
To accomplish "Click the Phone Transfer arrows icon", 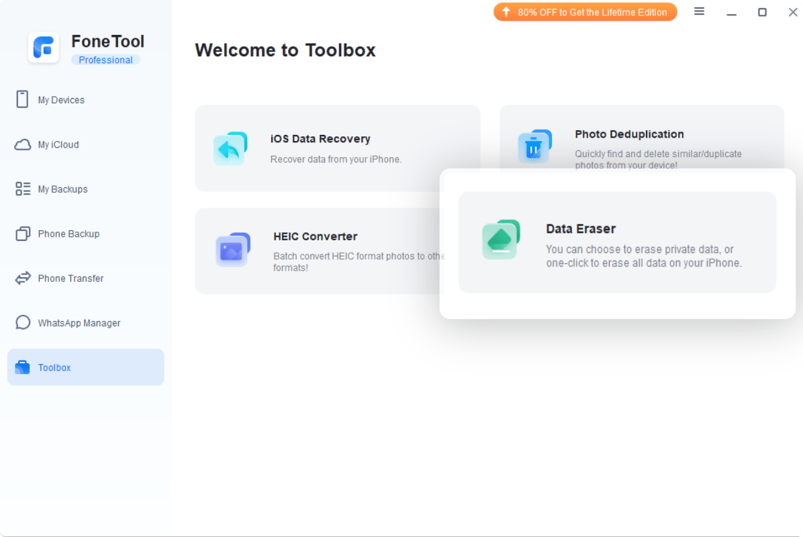I will coord(23,278).
